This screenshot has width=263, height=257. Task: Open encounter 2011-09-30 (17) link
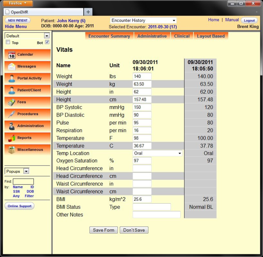[162, 27]
